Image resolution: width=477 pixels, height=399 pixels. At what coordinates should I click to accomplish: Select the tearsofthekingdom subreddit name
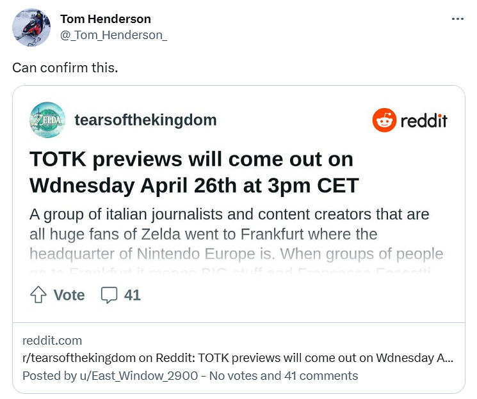pyautogui.click(x=145, y=120)
